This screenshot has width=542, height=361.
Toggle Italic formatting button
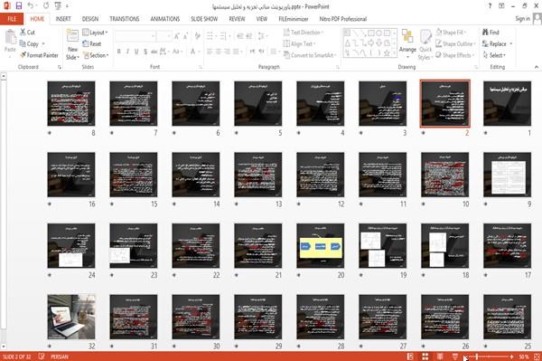coord(127,52)
